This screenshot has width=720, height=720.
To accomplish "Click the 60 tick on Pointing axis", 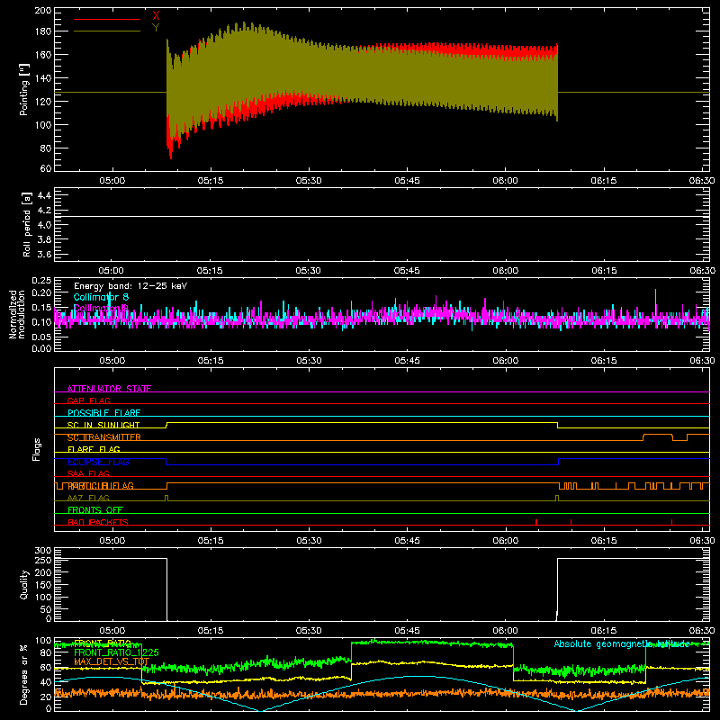I will pyautogui.click(x=46, y=168).
